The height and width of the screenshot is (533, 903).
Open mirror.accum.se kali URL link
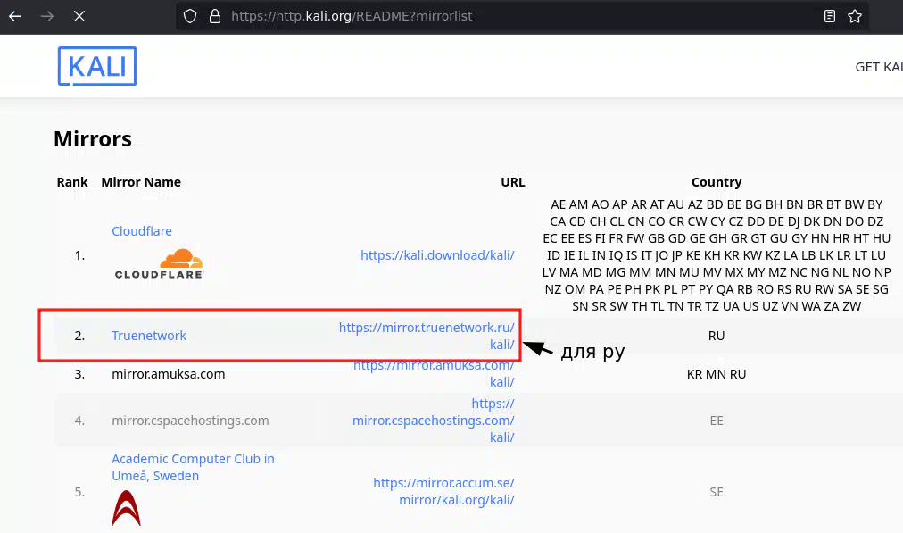pyautogui.click(x=443, y=492)
